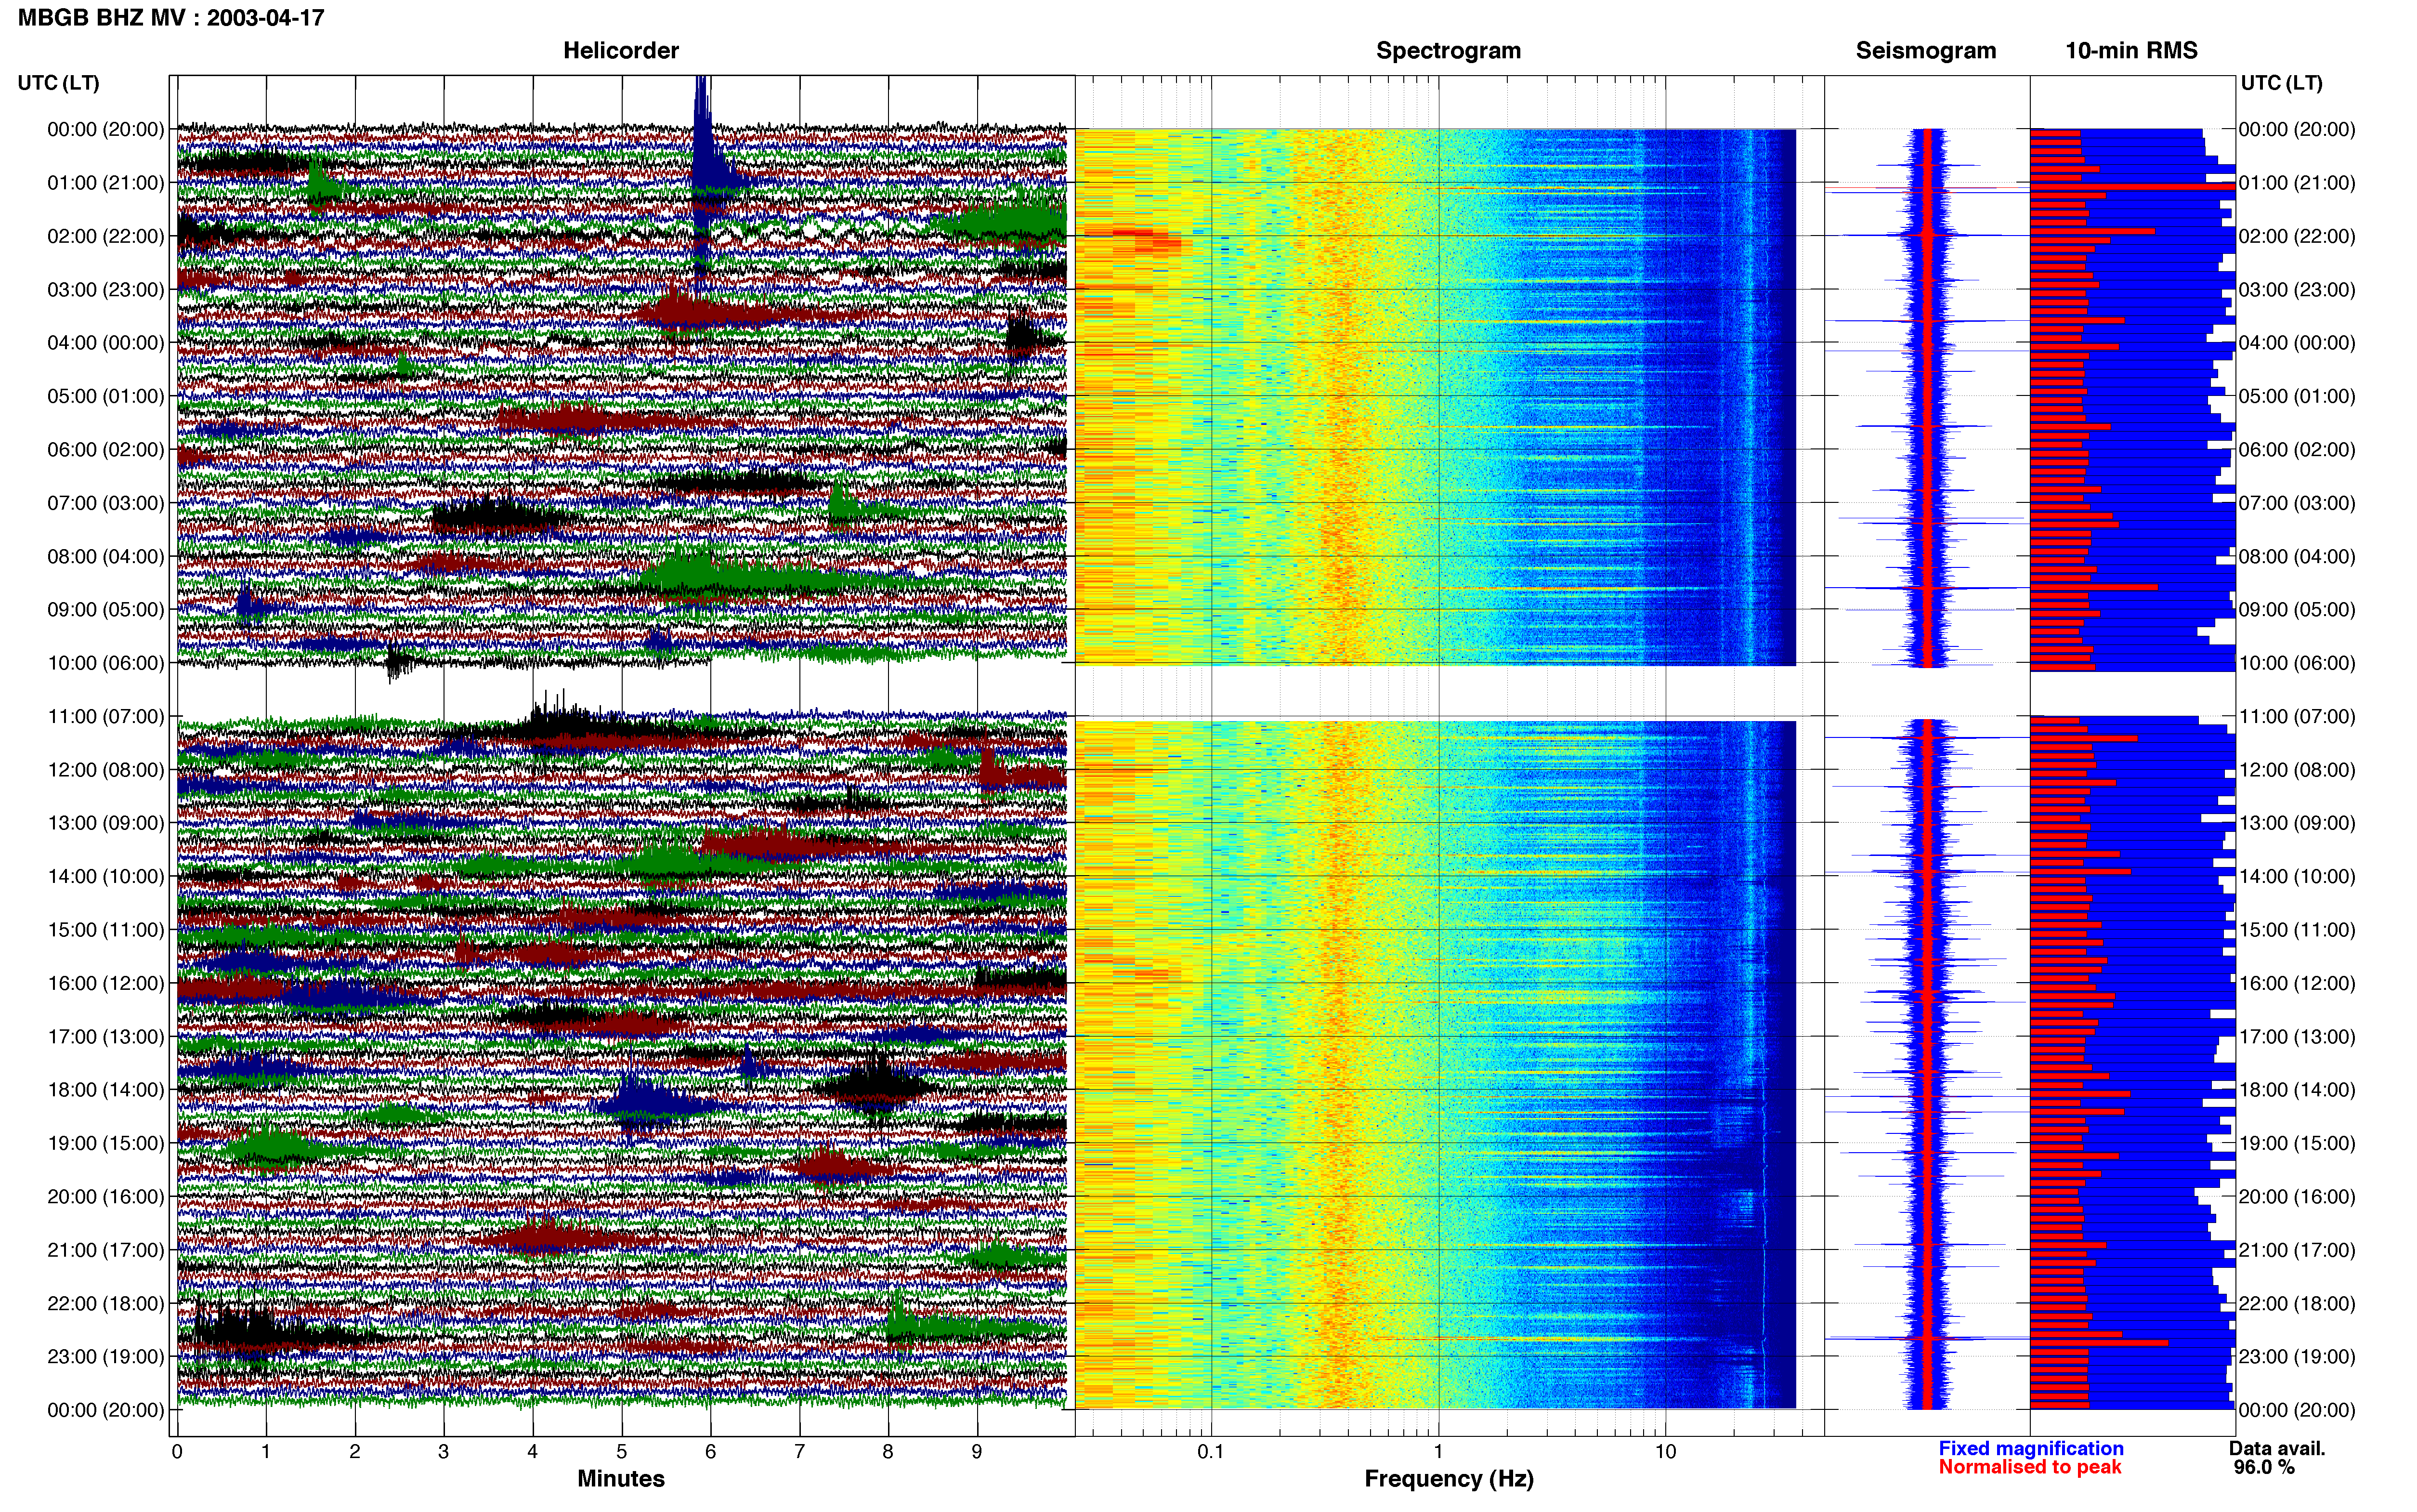Click the left '02:00 (22:00)' time label

coord(105,236)
